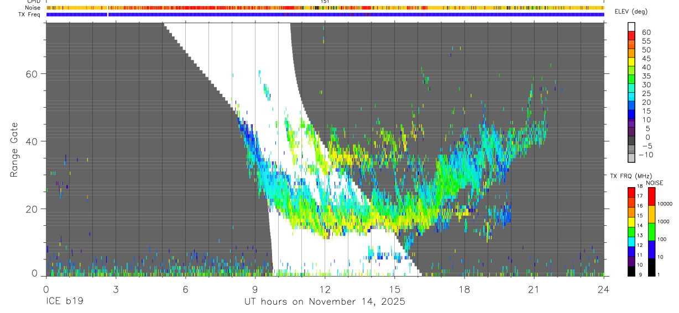Click "45" on the ELEV legend
679x313 pixels.
pos(646,59)
